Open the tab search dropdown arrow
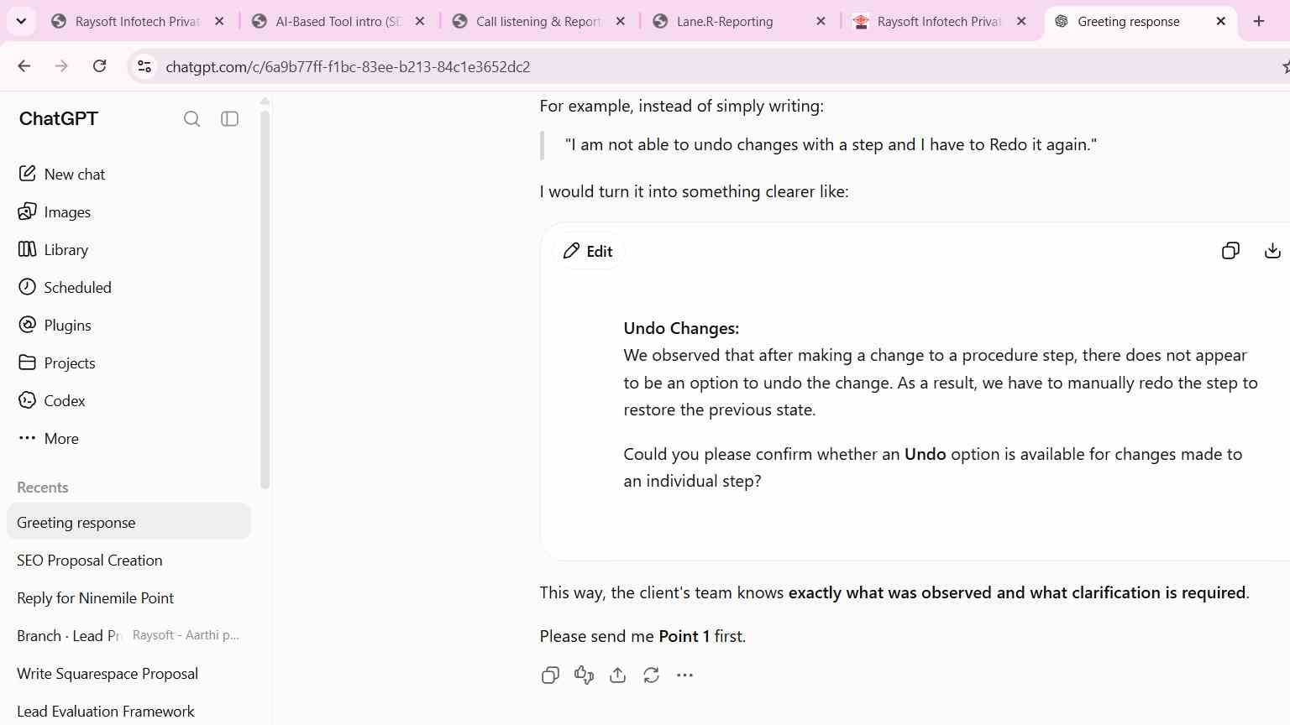This screenshot has height=725, width=1290. tap(21, 21)
